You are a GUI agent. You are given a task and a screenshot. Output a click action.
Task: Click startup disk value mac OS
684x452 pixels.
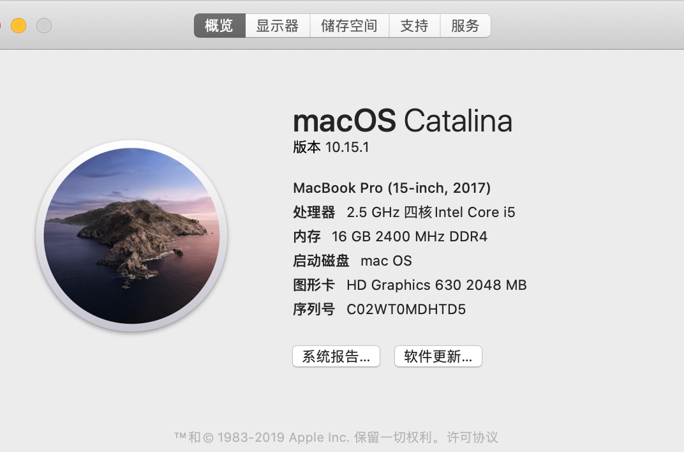(386, 261)
